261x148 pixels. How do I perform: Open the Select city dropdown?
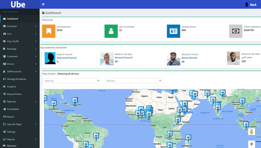[71, 81]
